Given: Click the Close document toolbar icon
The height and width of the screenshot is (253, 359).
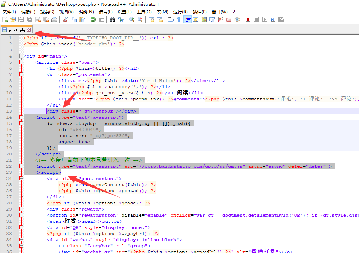Looking at the screenshot, I should (38, 19).
